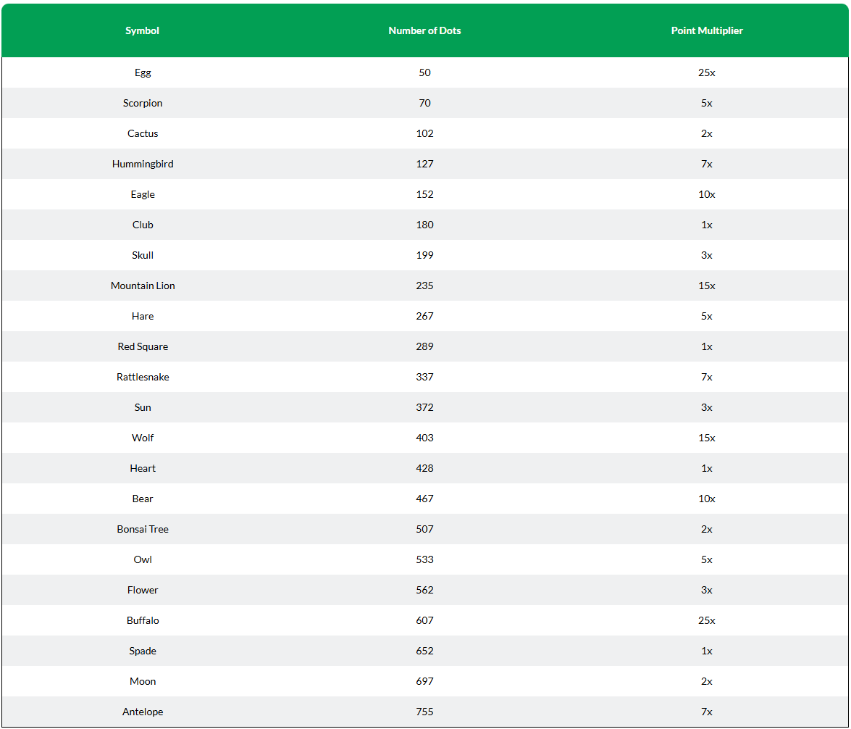Click the Antelope row label
This screenshot has width=851, height=729.
point(143,712)
